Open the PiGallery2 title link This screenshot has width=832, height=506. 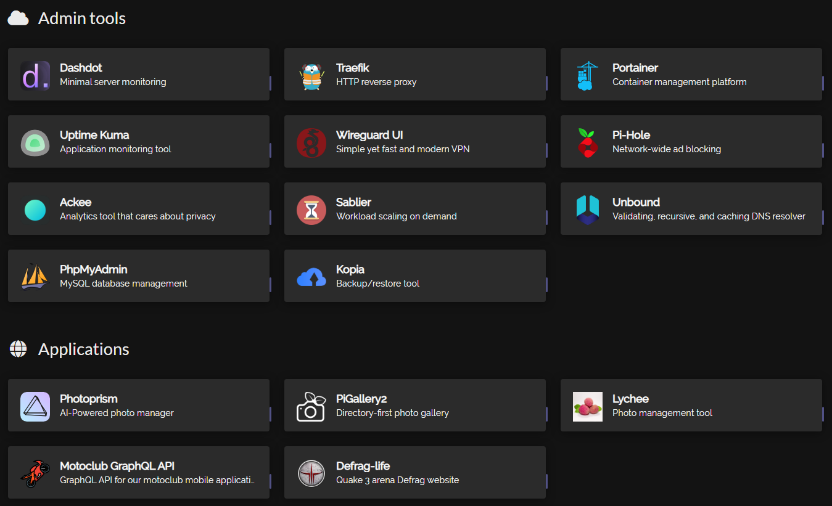pos(361,399)
